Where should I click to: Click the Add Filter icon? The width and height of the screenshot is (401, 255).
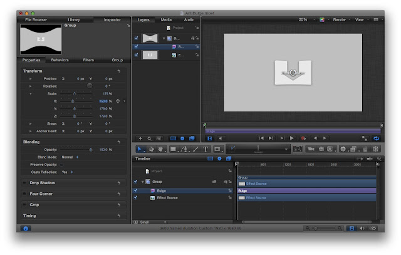pos(353,149)
